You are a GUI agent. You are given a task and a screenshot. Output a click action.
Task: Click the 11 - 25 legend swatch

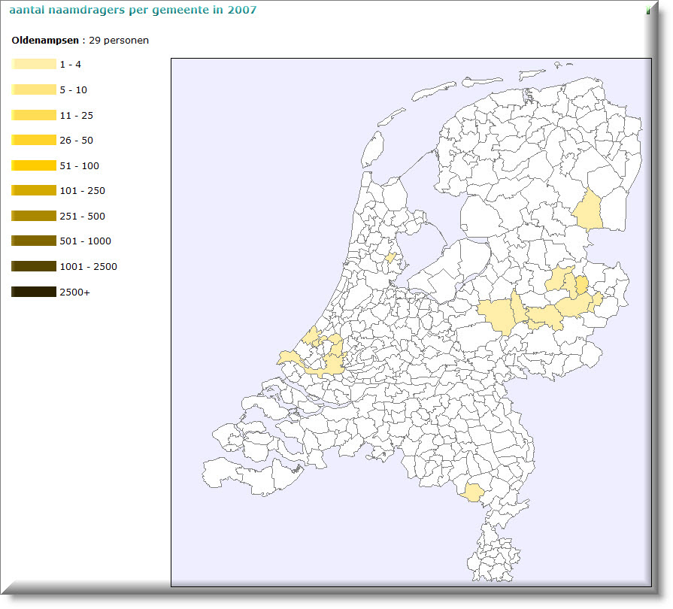click(34, 115)
